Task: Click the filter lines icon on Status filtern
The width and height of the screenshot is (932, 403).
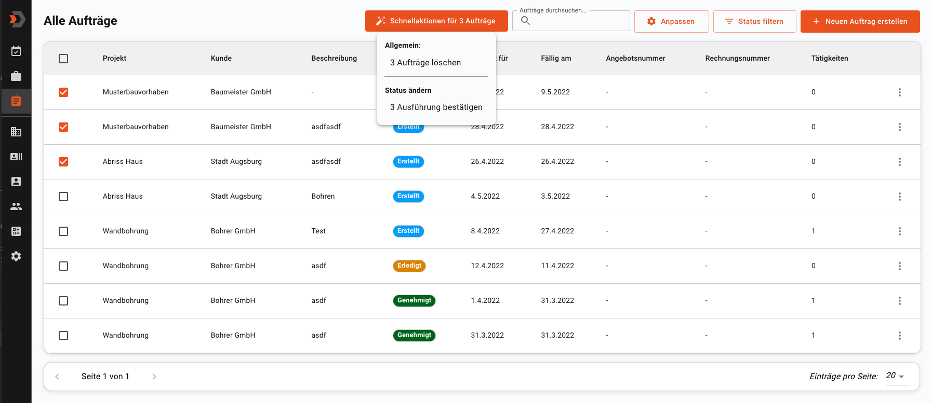Action: pyautogui.click(x=729, y=21)
